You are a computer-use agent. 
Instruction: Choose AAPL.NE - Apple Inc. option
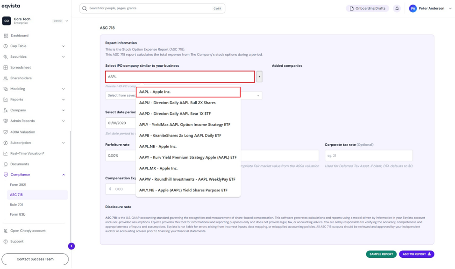(x=188, y=147)
